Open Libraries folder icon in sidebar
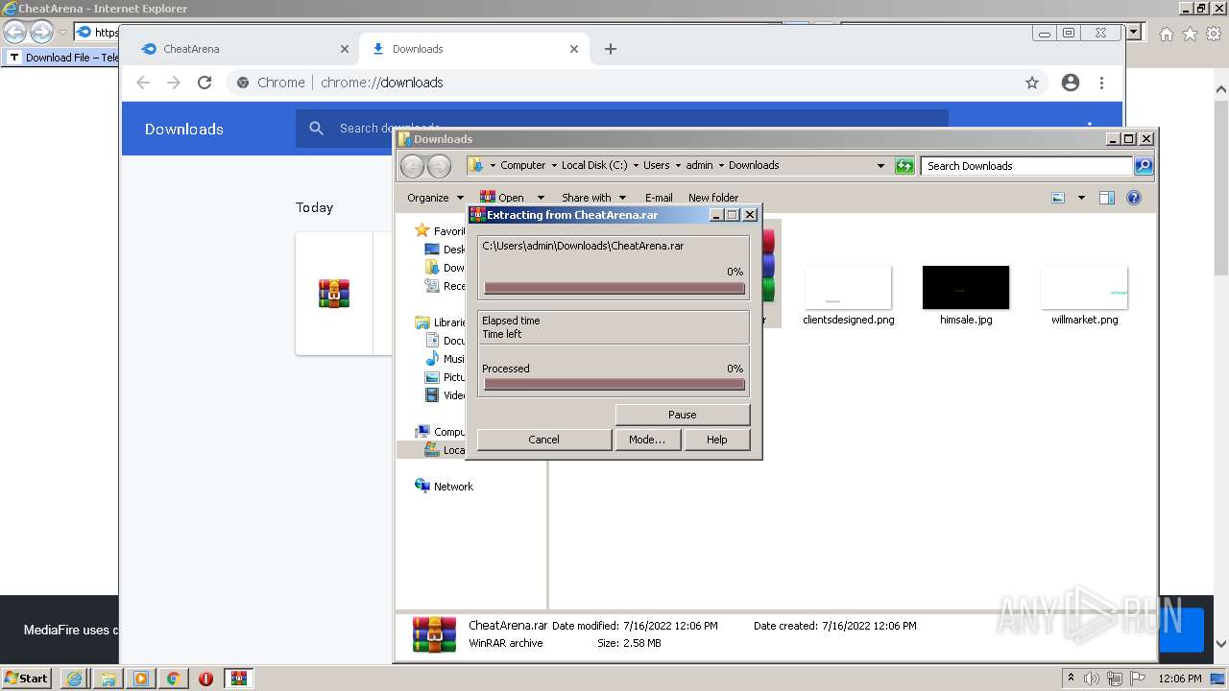 pos(422,322)
